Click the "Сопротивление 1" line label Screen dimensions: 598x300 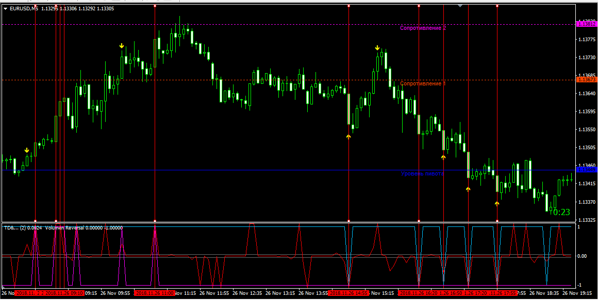tap(423, 83)
